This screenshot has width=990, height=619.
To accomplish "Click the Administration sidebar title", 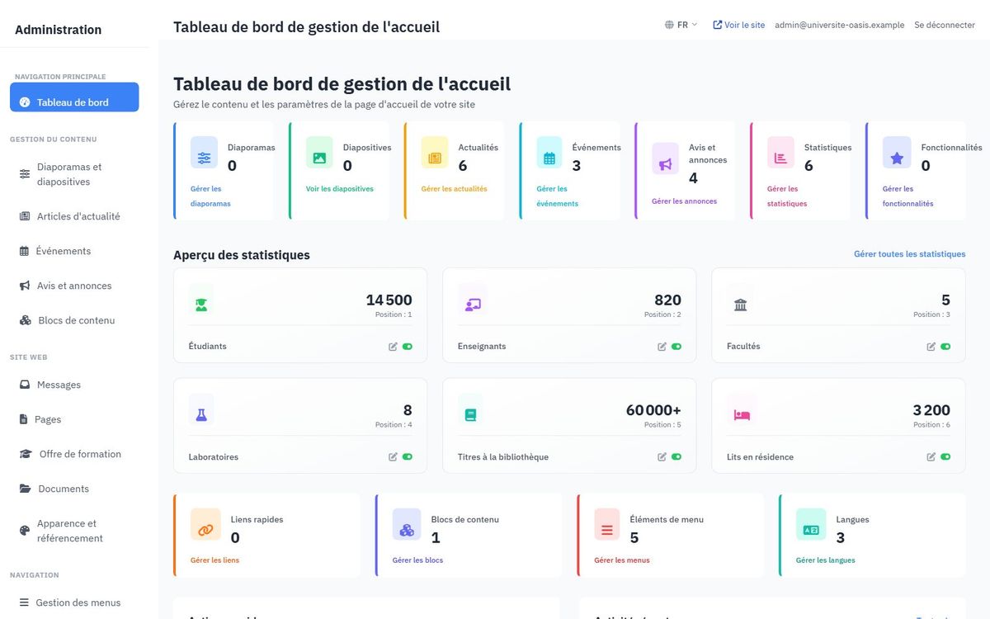I will pos(59,30).
